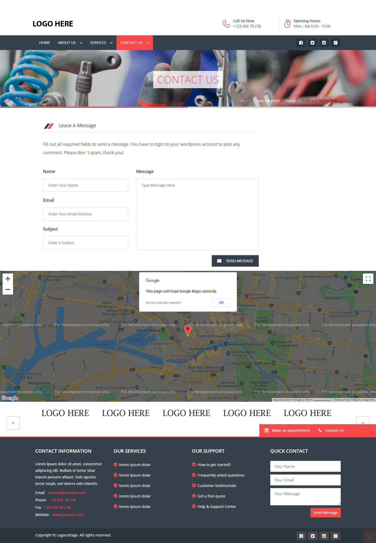Click the red location pin on the map
Image resolution: width=376 pixels, height=543 pixels.
tap(188, 330)
